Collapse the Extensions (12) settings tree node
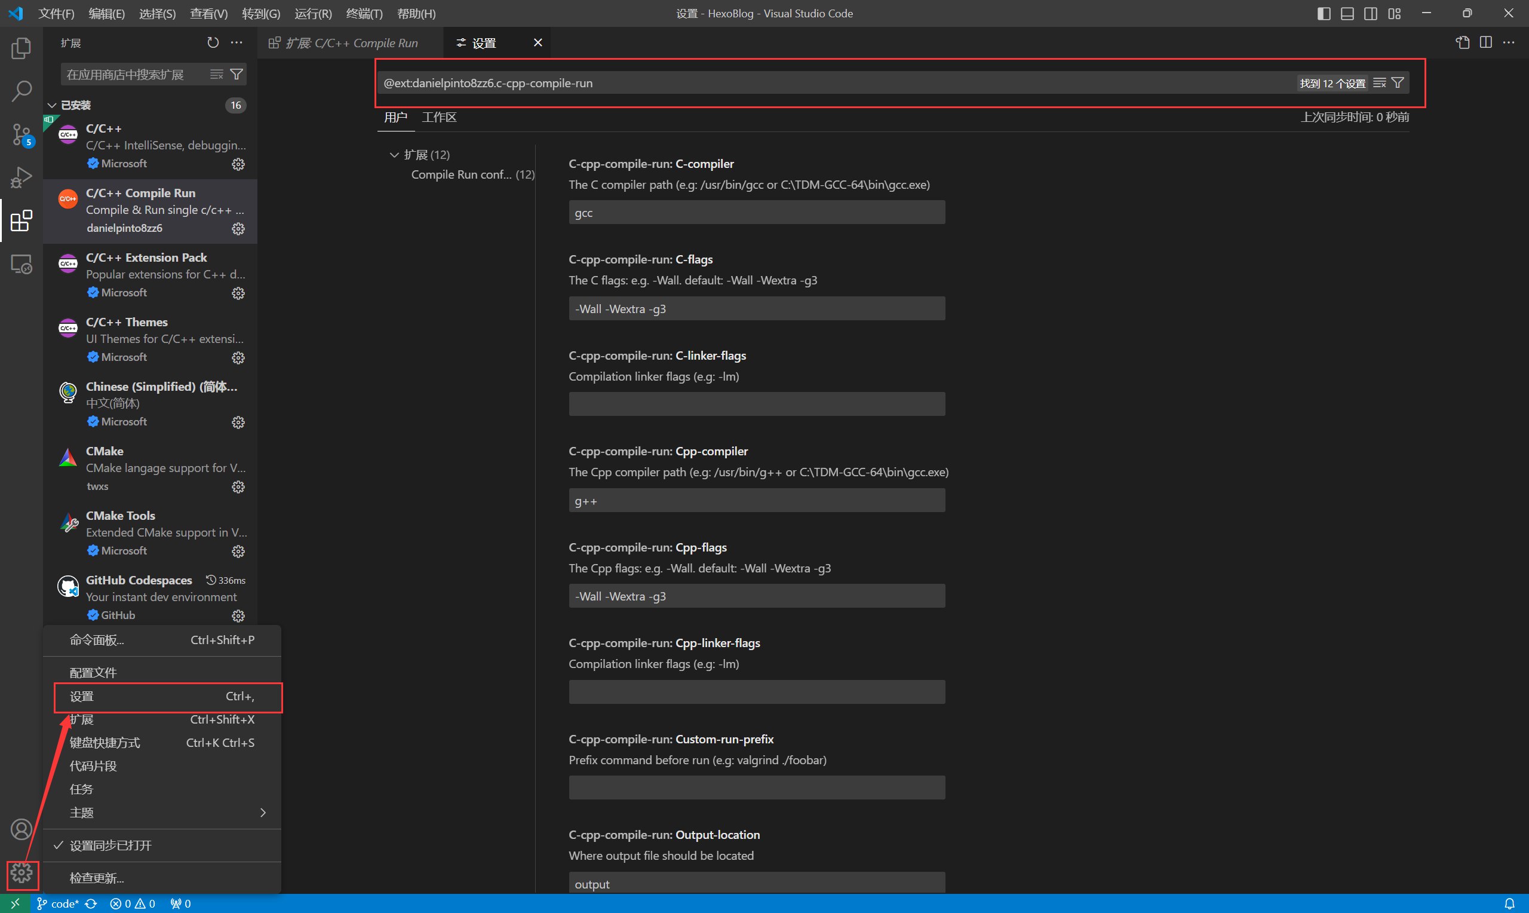Screen dimensions: 1529x913 pos(394,154)
